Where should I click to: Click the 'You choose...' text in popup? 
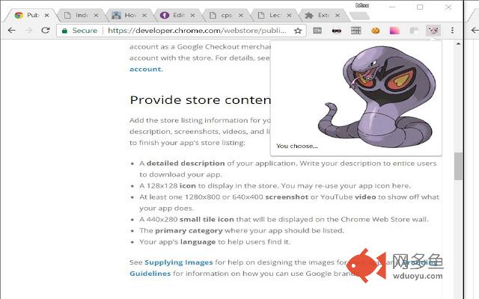point(297,147)
